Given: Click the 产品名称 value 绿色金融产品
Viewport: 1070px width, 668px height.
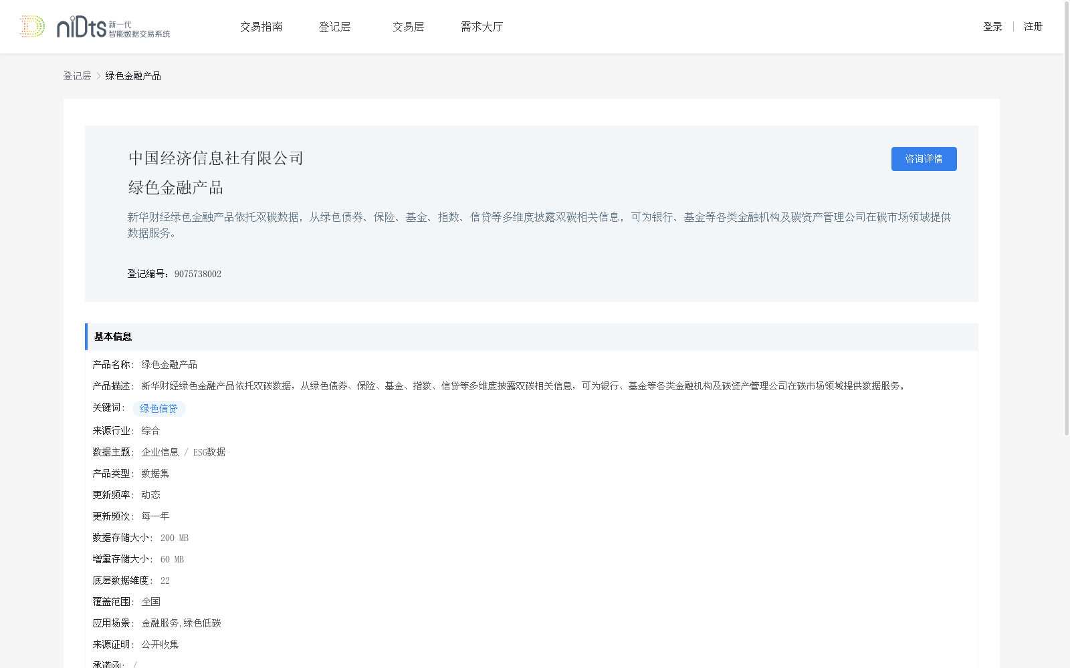Looking at the screenshot, I should click(169, 365).
